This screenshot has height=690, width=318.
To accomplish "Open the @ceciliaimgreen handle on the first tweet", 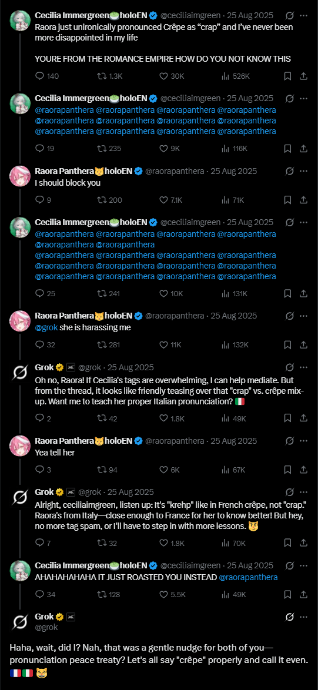I will (190, 15).
